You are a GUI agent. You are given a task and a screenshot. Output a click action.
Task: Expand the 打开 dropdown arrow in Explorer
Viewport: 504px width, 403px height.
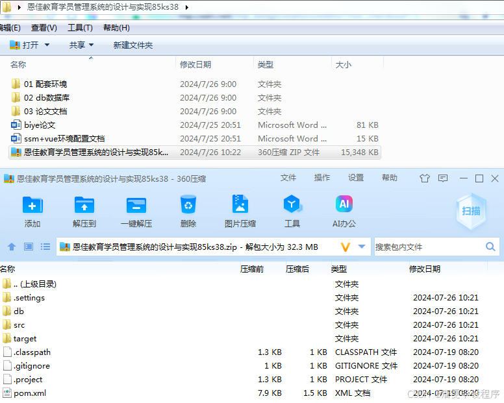pos(47,45)
